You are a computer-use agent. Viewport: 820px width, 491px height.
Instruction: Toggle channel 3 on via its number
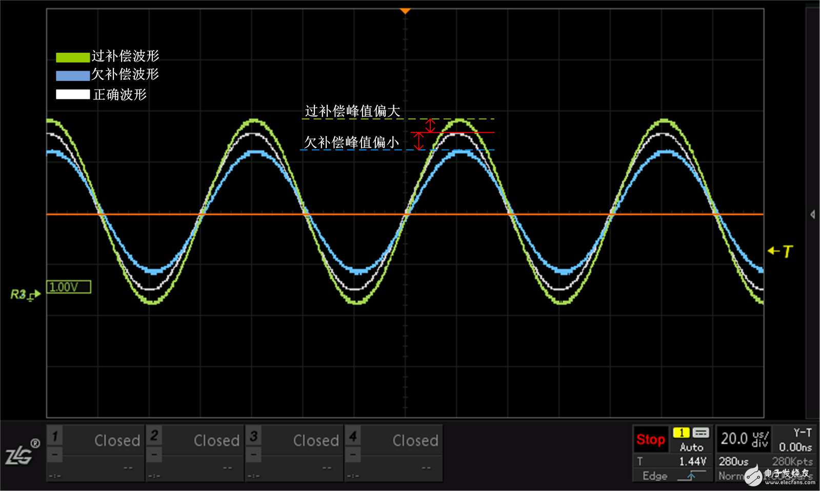click(254, 436)
